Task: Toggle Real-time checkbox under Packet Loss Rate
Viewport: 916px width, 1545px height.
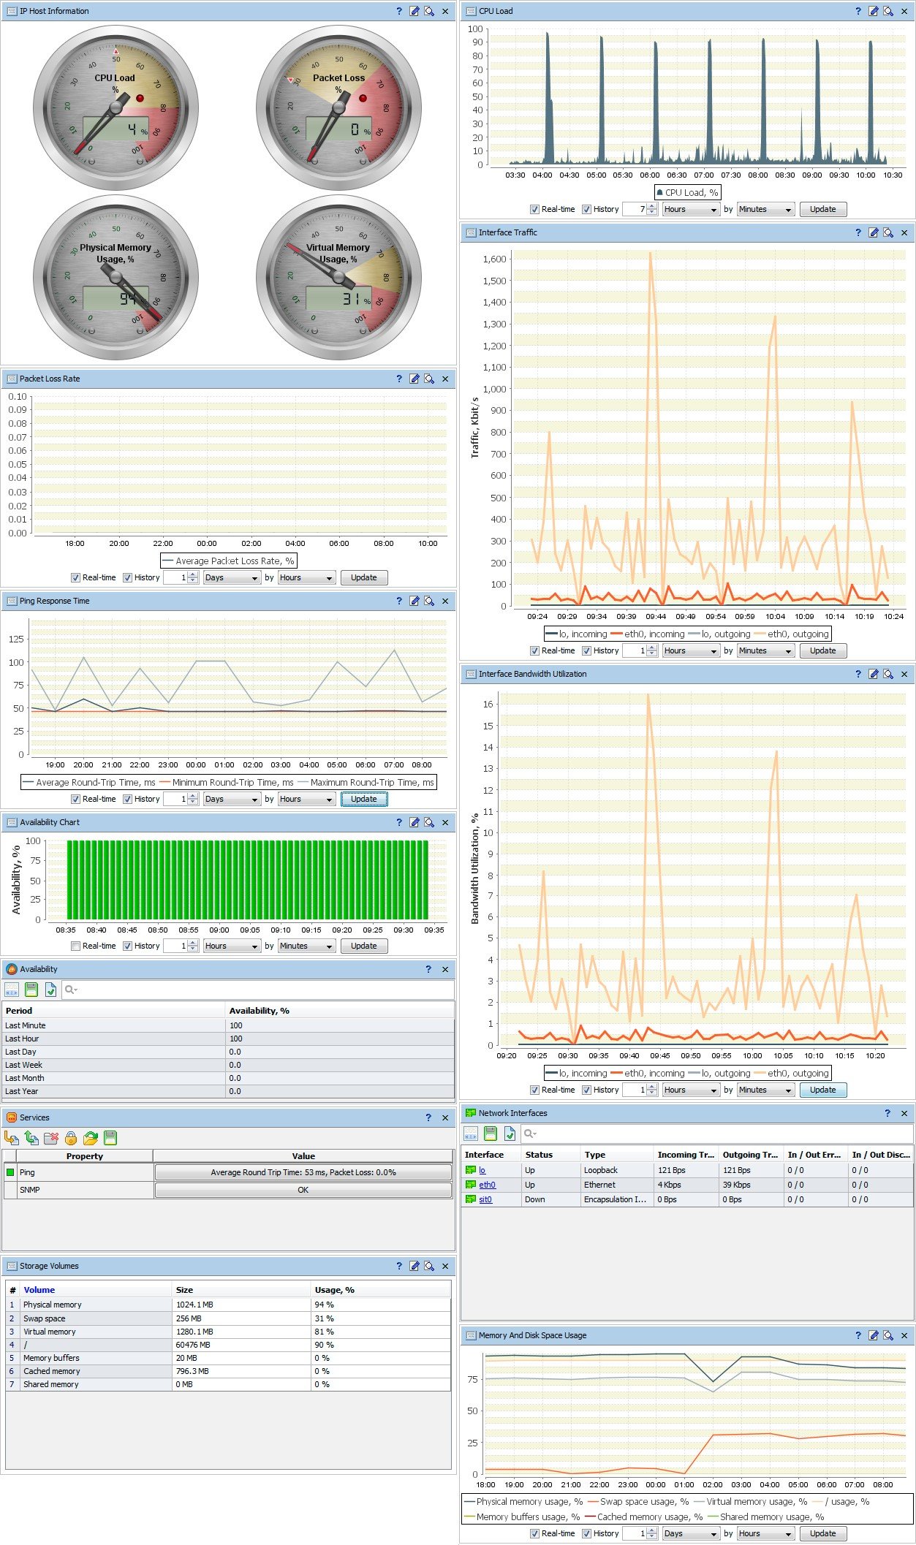Action: coord(75,577)
